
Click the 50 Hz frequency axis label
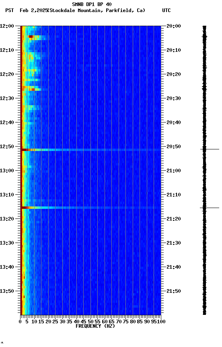pos(90,322)
